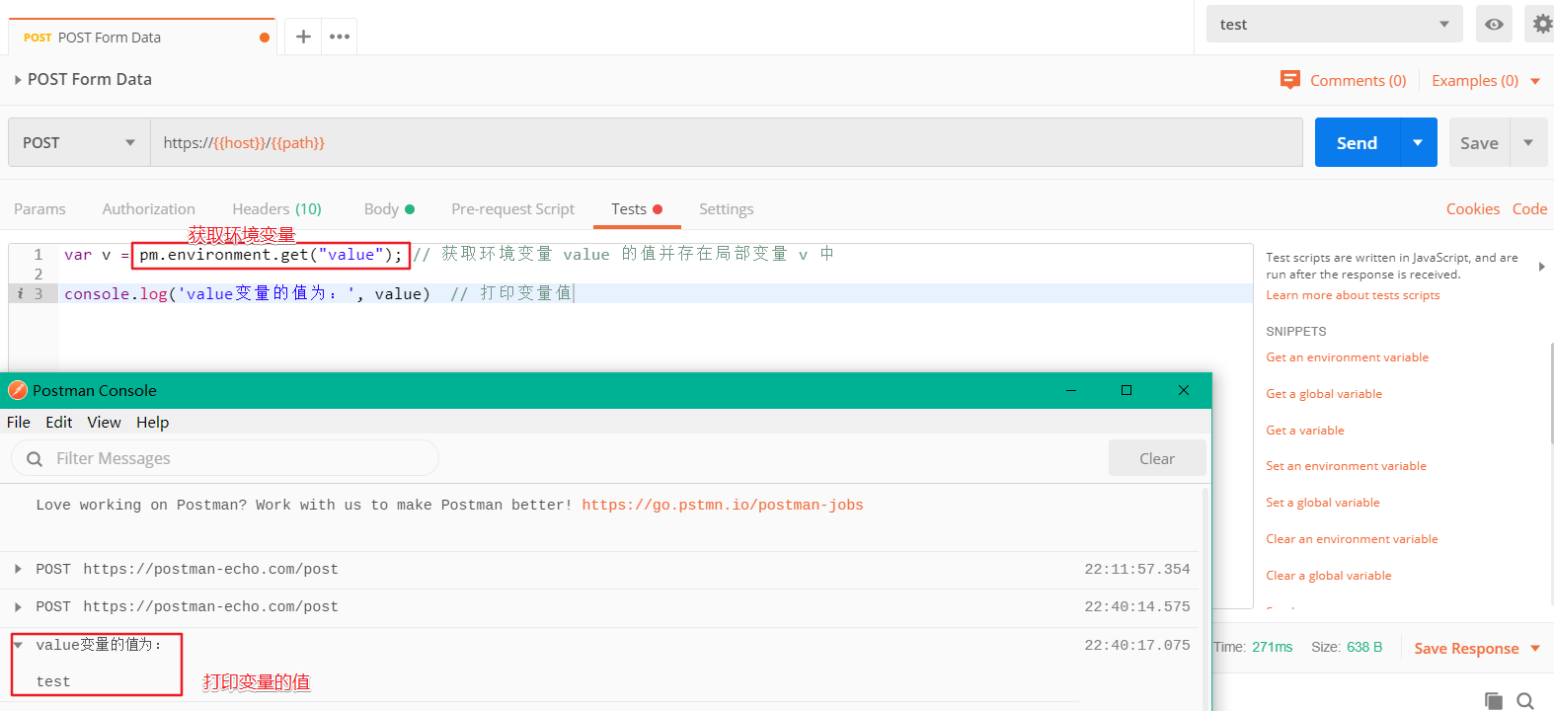Viewport: 1554px width, 711px height.
Task: Open the console Edit menu
Action: [x=59, y=422]
